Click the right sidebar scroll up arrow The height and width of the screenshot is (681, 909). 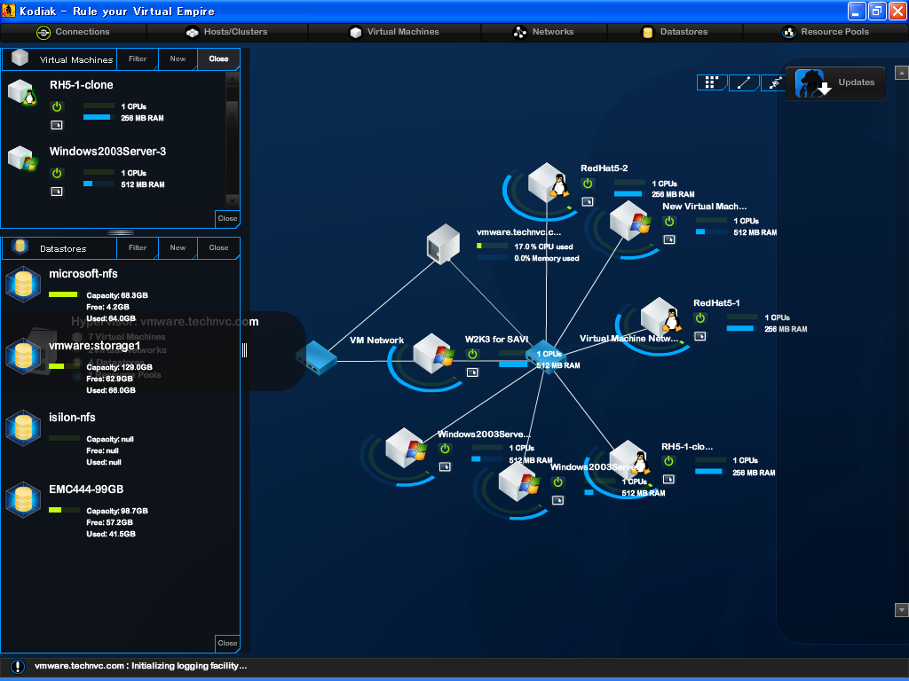(902, 73)
